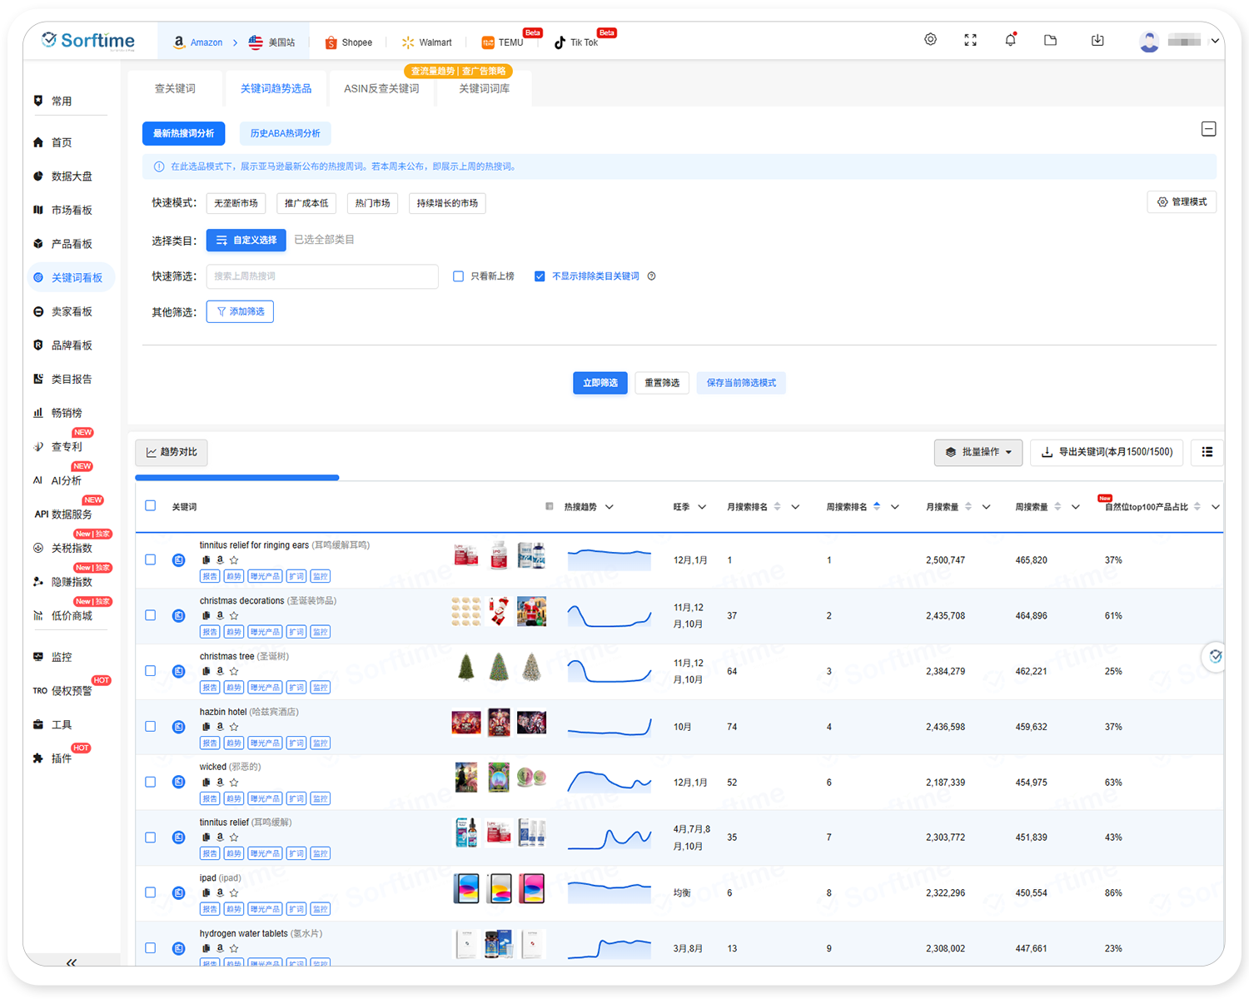Click 导出关键词 export button
The image size is (1249, 999).
pos(1107,452)
